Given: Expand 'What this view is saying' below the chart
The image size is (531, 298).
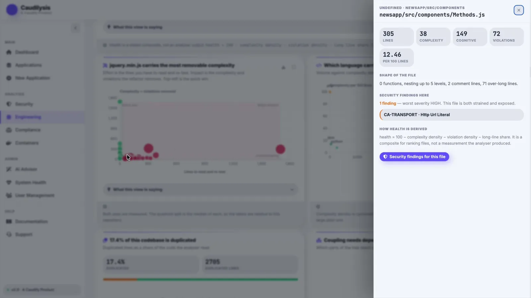Looking at the screenshot, I should (200, 190).
